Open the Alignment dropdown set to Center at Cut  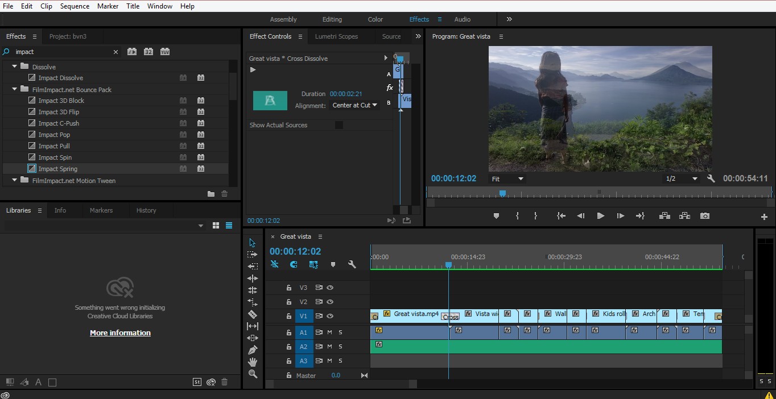pos(355,105)
